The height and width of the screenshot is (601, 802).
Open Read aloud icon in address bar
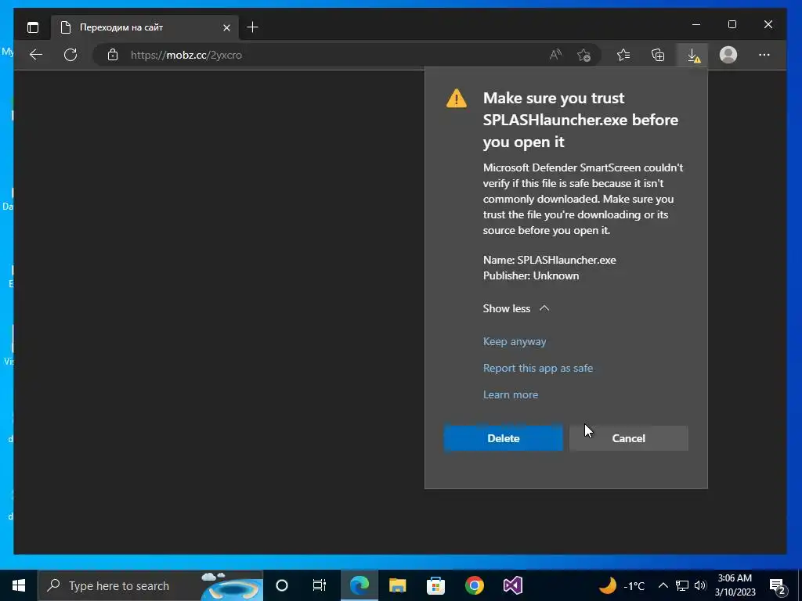coord(555,55)
